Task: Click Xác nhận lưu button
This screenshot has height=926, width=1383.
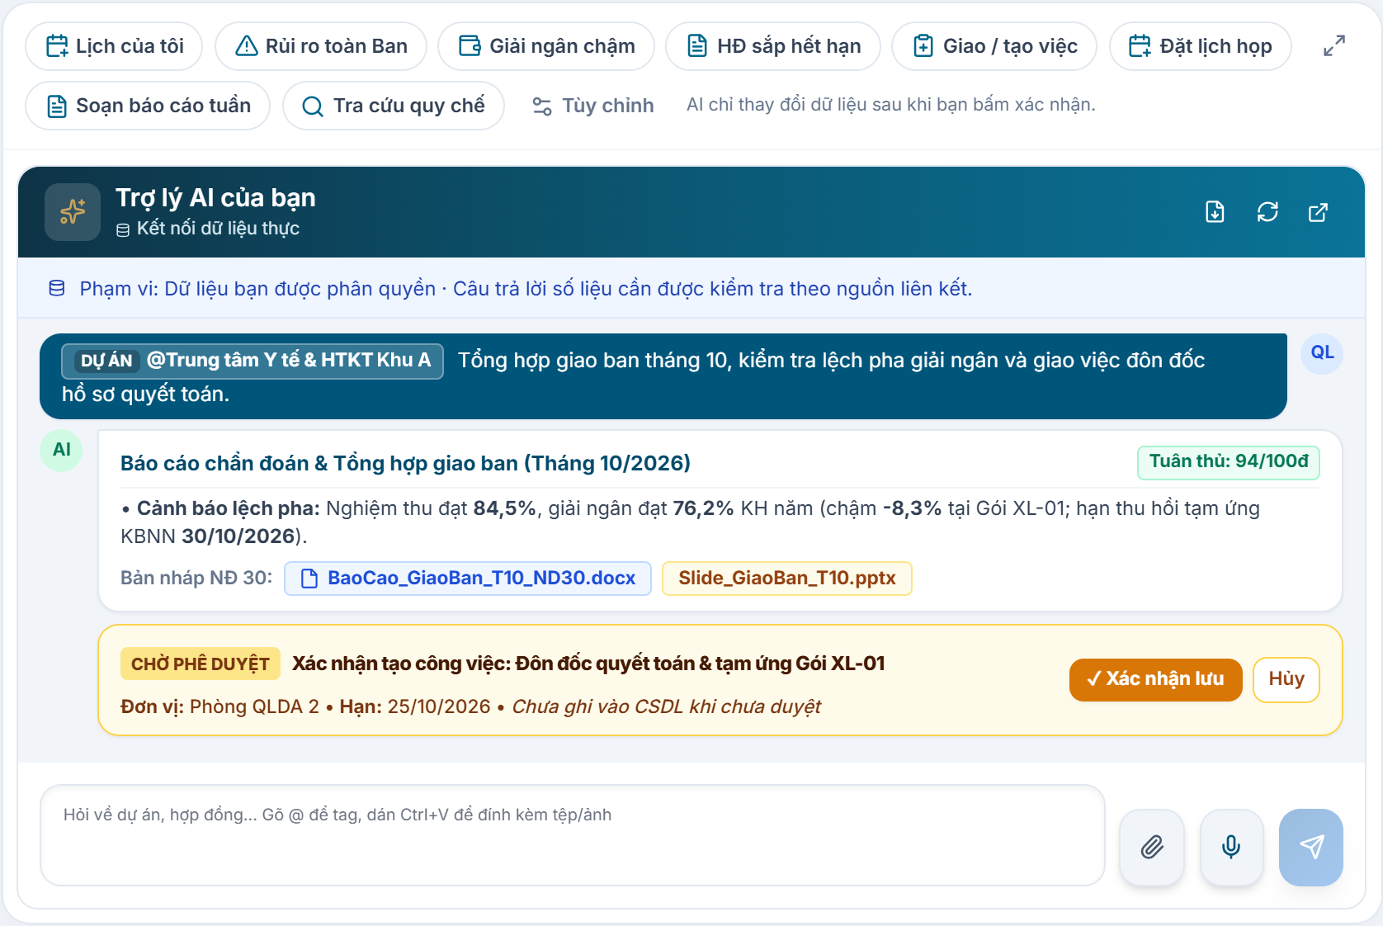Action: tap(1156, 680)
